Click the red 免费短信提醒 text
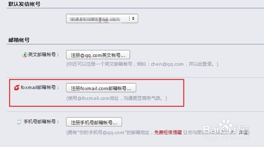264x147 pixels. (168, 132)
